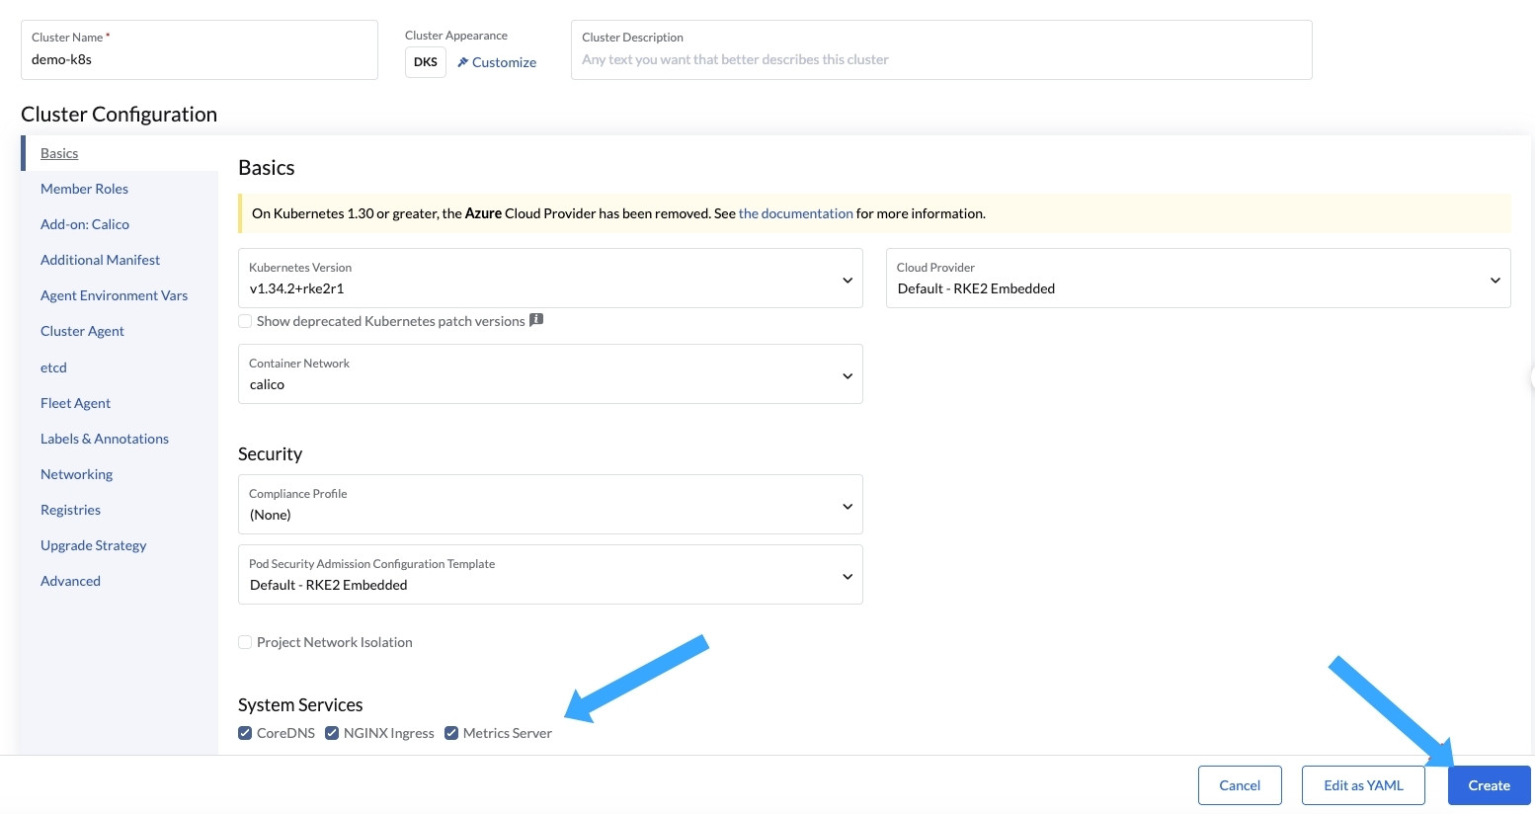Disable the Metrics Server checkbox

click(451, 733)
